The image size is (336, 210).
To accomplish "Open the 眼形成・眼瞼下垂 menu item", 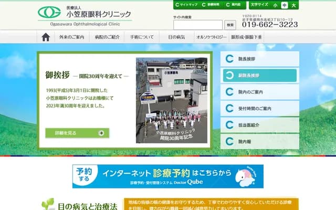I will [x=246, y=37].
